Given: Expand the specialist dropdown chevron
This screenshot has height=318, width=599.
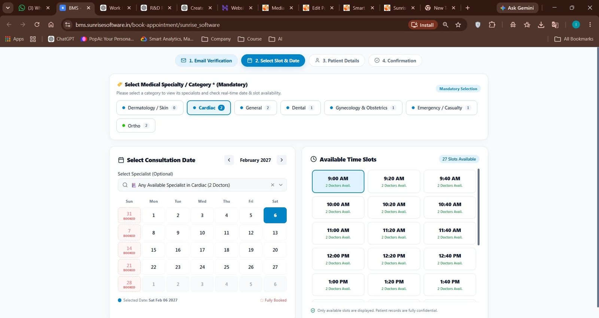Looking at the screenshot, I should pyautogui.click(x=281, y=185).
